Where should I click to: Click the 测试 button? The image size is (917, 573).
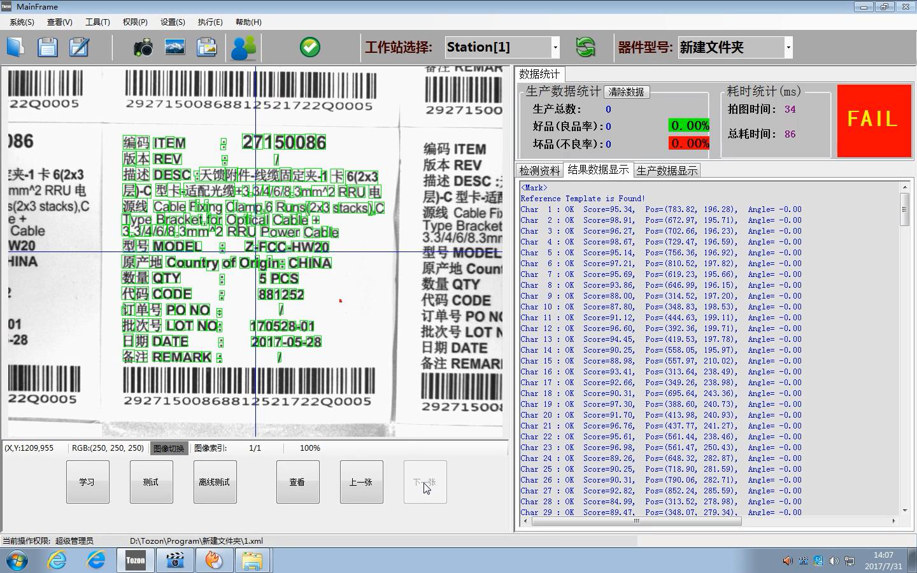(151, 482)
